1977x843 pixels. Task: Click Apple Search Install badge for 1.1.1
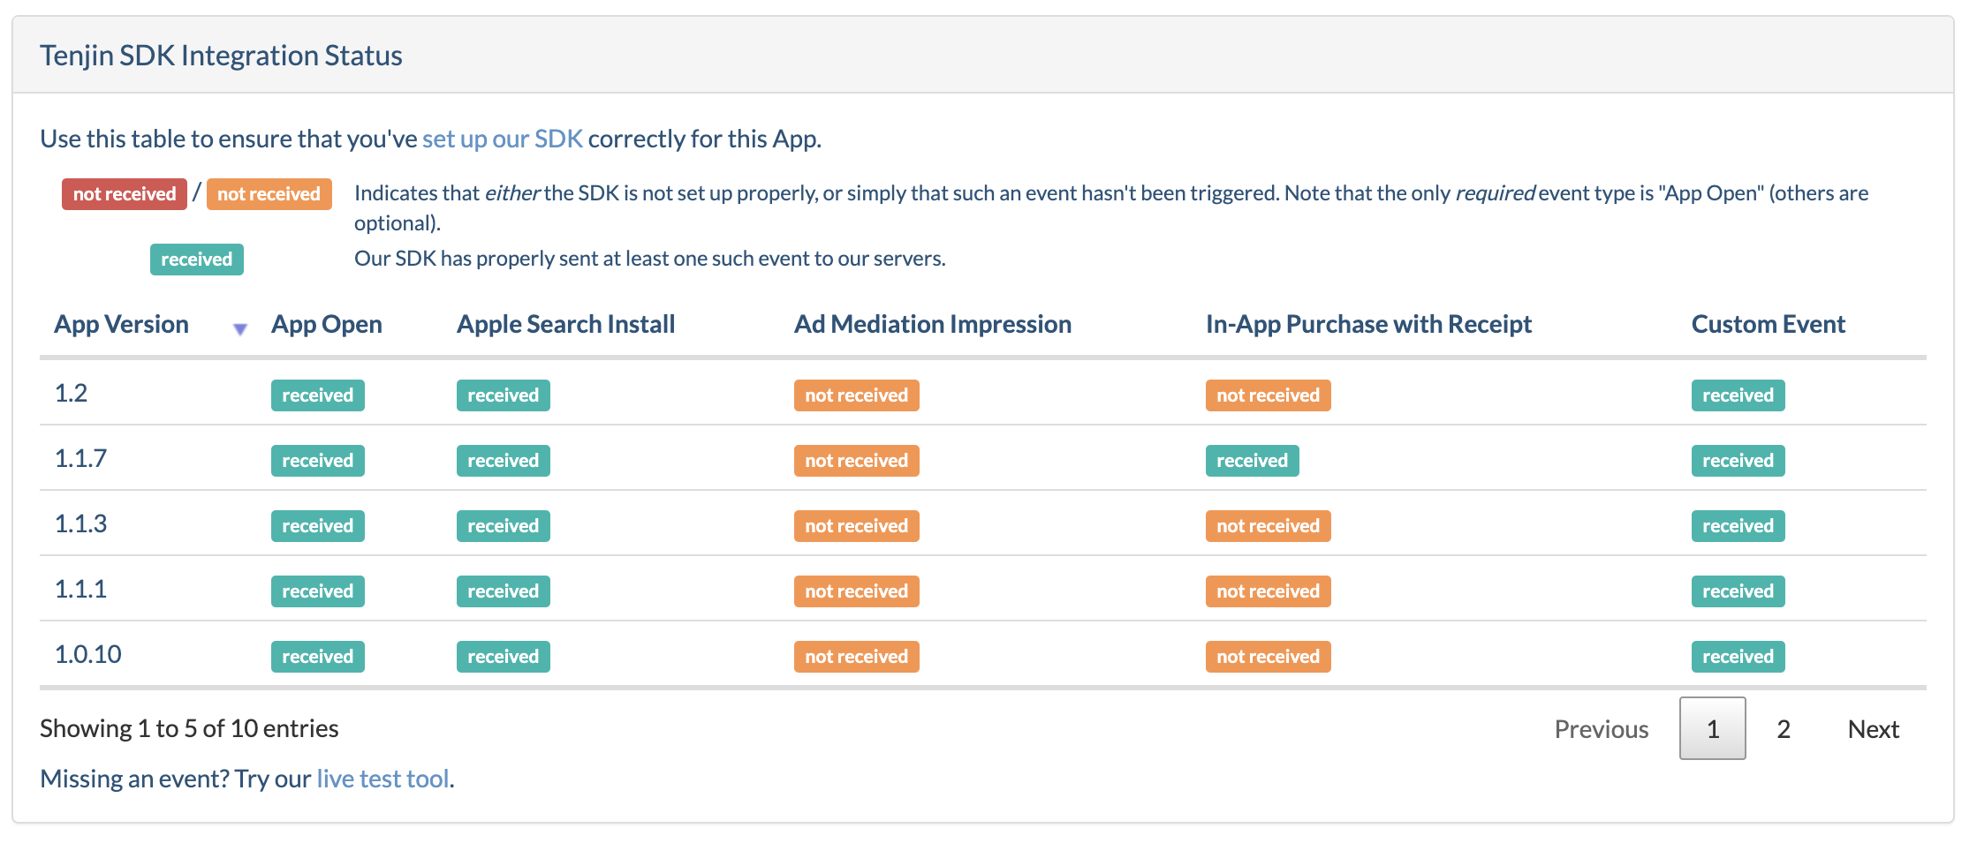coord(504,591)
